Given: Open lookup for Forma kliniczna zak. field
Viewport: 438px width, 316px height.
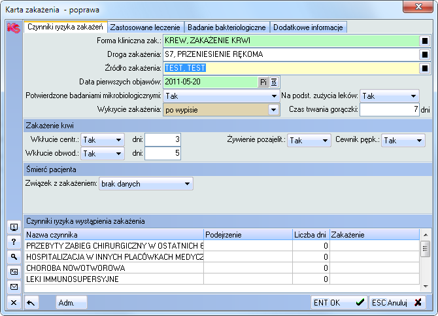Looking at the screenshot, I should coord(424,41).
